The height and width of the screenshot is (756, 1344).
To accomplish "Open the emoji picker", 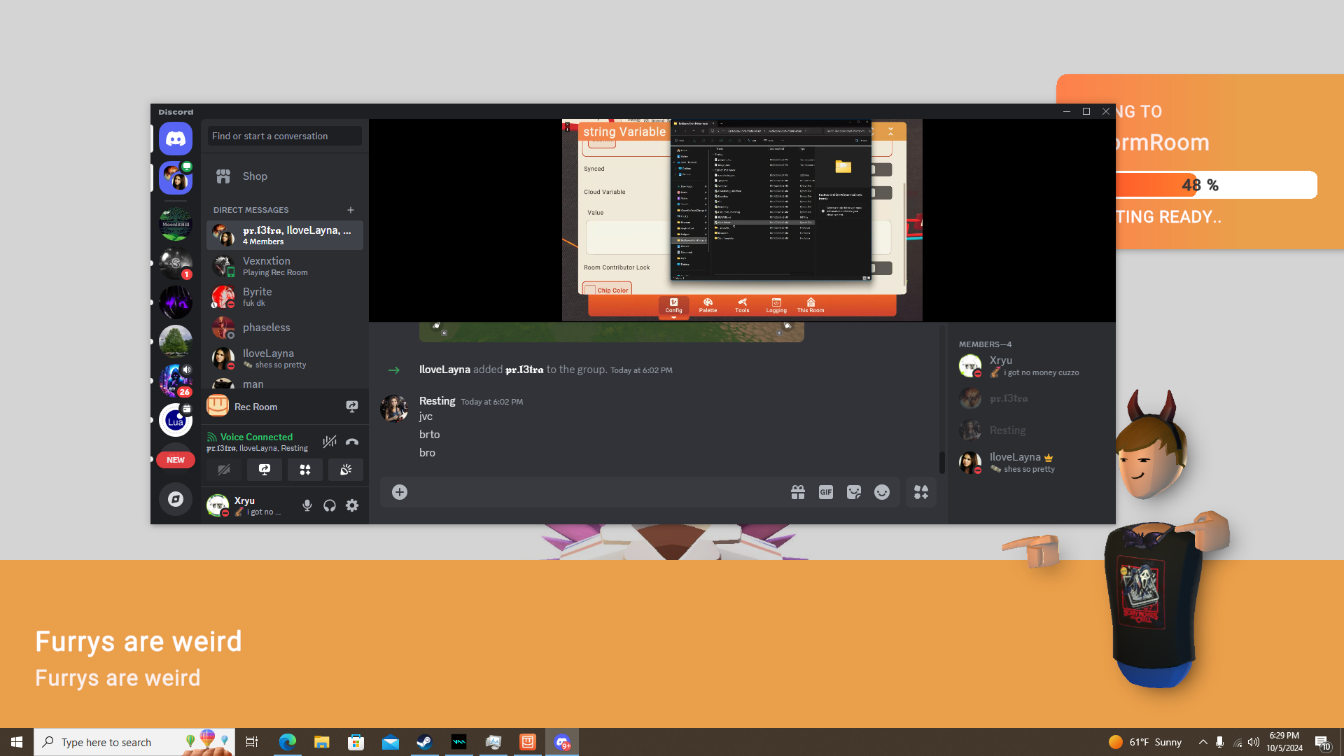I will 882,492.
